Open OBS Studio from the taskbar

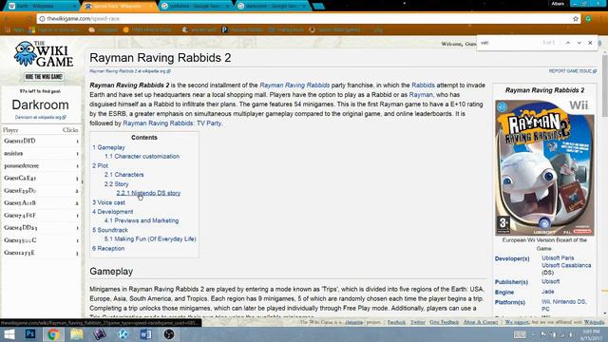(x=169, y=333)
